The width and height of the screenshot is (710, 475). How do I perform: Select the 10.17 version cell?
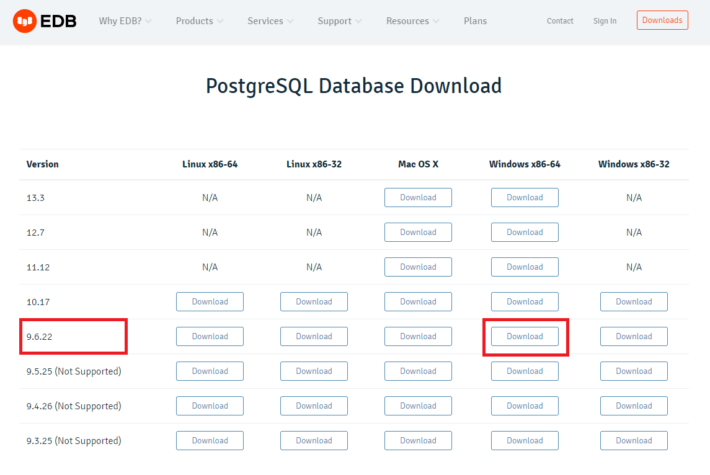pos(38,302)
